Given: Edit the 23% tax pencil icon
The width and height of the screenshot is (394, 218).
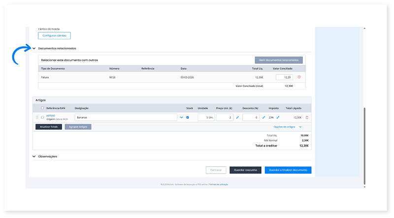Looking at the screenshot, I should 278,117.
